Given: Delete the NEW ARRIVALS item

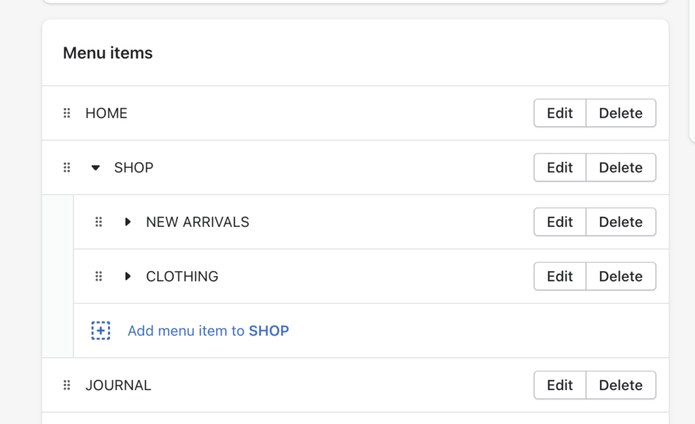Looking at the screenshot, I should 620,222.
